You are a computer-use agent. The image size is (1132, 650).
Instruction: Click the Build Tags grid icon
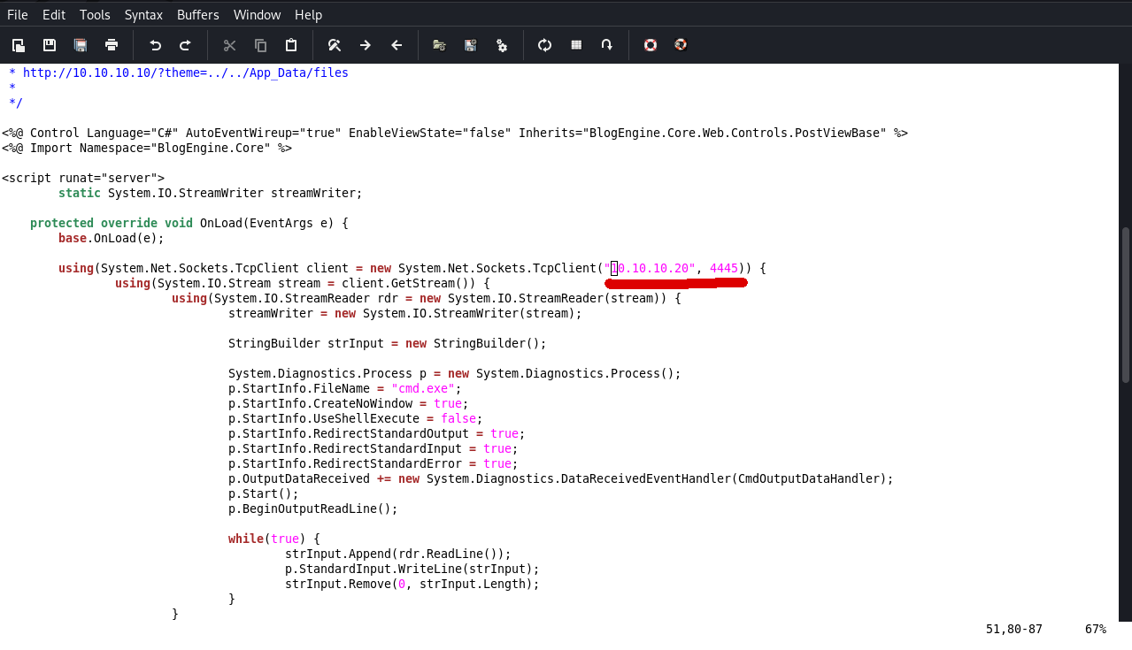[576, 45]
